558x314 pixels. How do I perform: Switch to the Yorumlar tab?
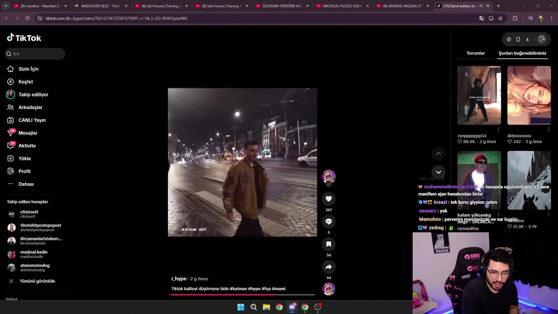(476, 53)
